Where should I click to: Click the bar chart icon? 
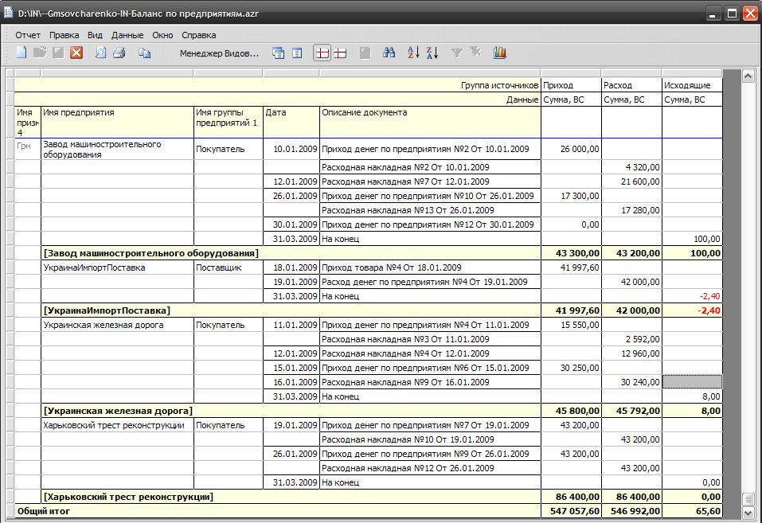point(500,53)
